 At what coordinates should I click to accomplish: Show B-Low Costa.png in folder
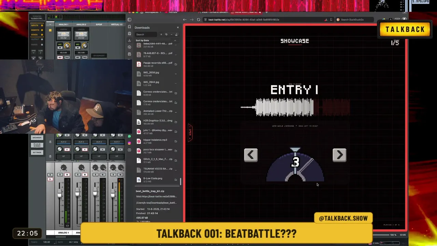pos(176,180)
